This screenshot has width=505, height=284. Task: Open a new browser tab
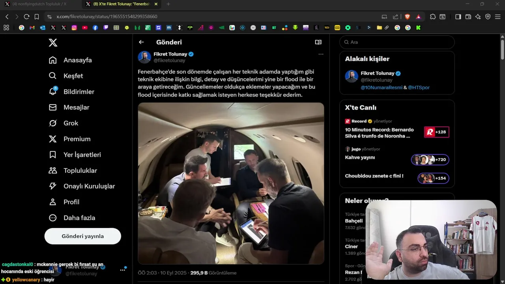pyautogui.click(x=168, y=4)
